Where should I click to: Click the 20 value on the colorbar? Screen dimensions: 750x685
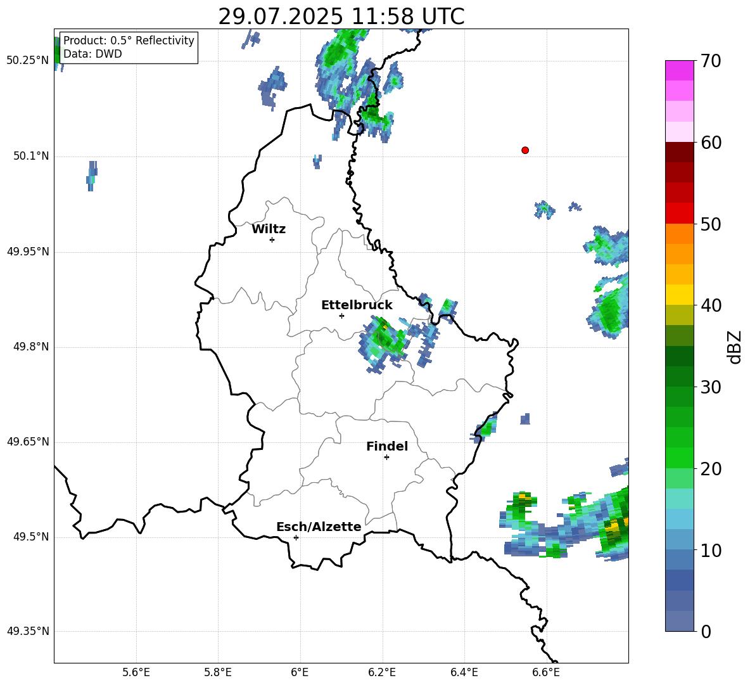(x=711, y=469)
